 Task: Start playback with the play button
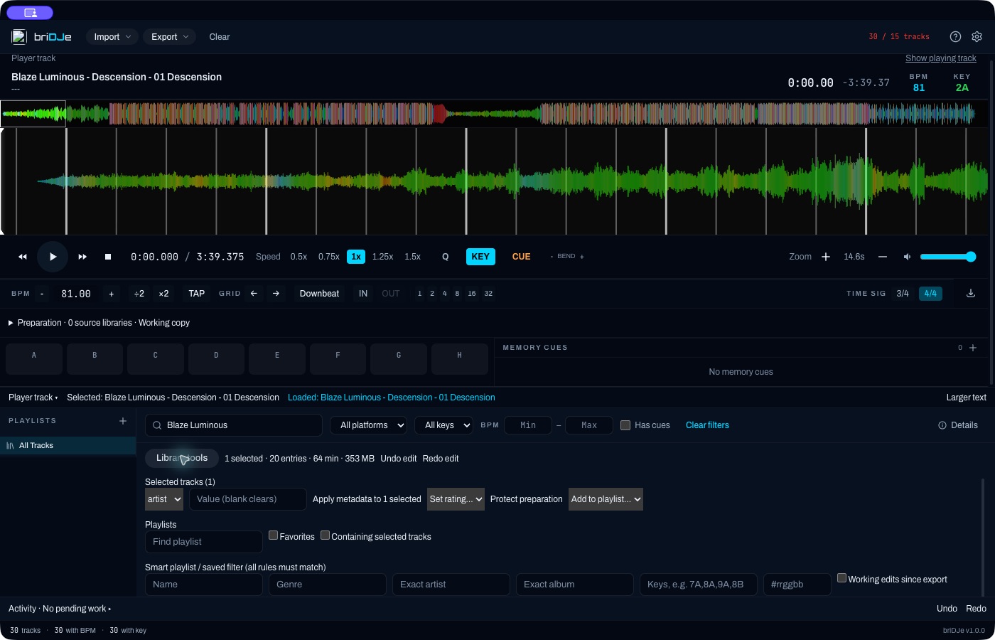tap(53, 257)
